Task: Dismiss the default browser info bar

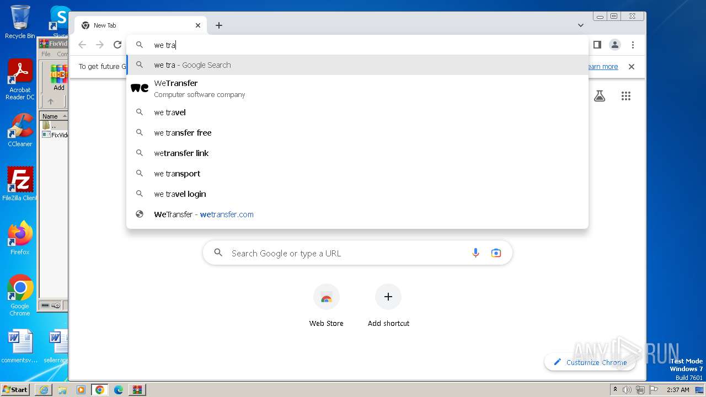Action: (632, 67)
